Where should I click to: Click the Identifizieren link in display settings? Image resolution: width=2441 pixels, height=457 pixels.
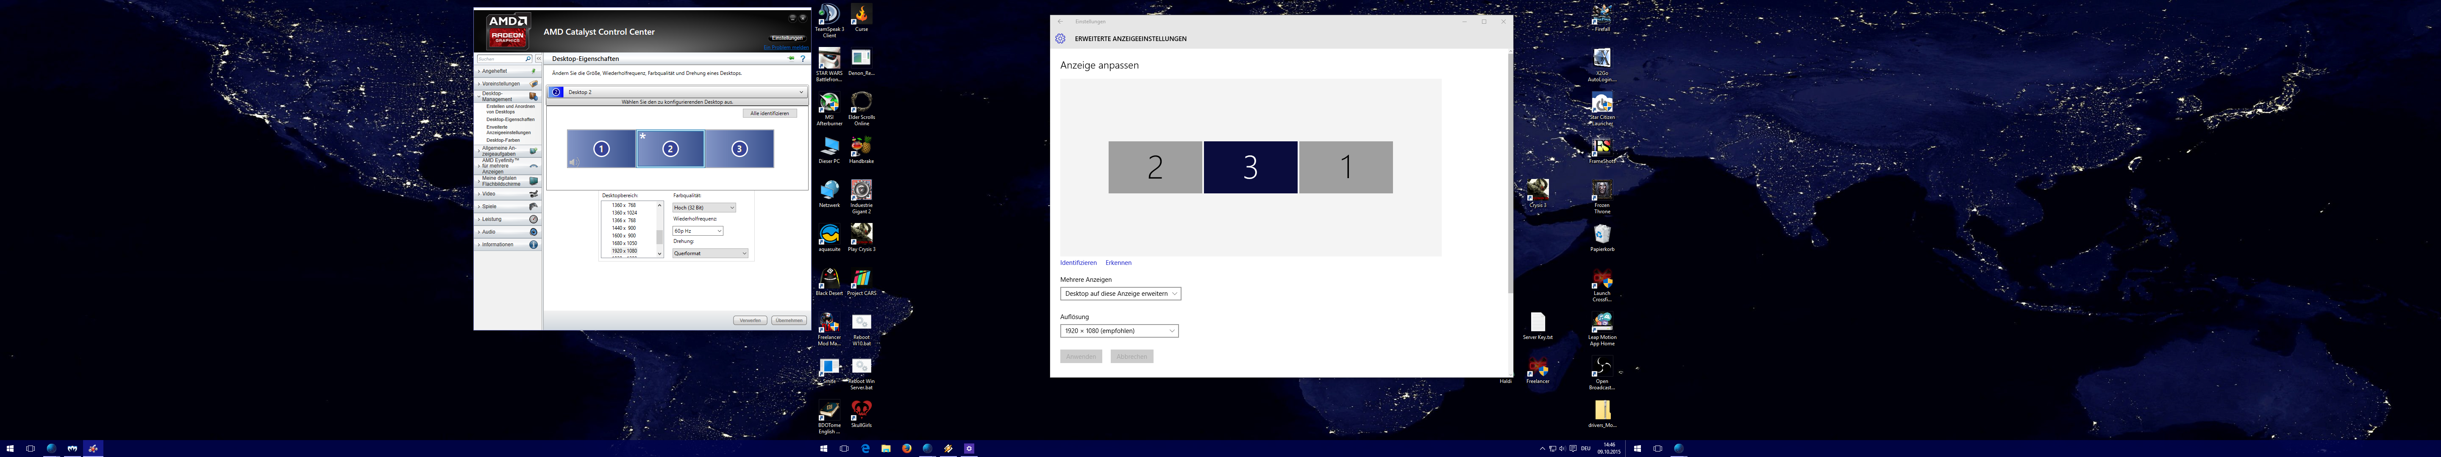click(x=1079, y=263)
